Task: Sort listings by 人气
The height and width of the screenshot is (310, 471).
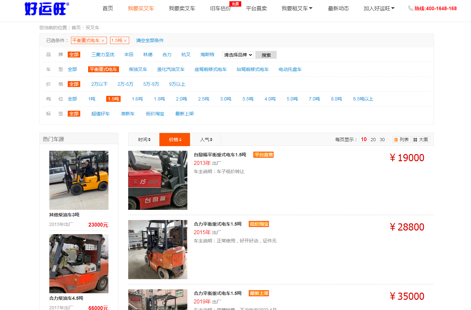Action: [x=206, y=140]
